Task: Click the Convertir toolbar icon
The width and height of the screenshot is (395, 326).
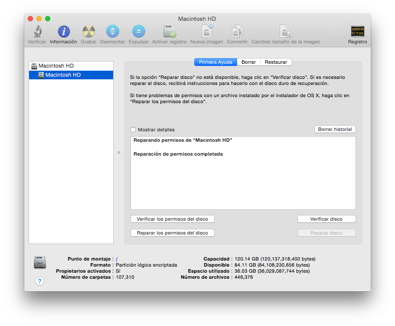Action: (x=237, y=32)
